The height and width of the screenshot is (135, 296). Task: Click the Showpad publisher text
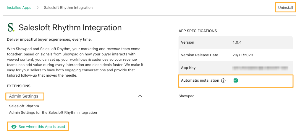click(x=187, y=96)
